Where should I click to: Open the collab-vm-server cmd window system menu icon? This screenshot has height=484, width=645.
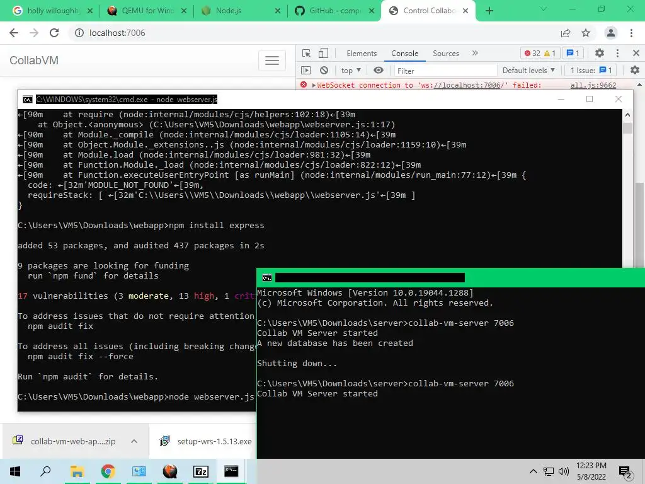pyautogui.click(x=266, y=278)
